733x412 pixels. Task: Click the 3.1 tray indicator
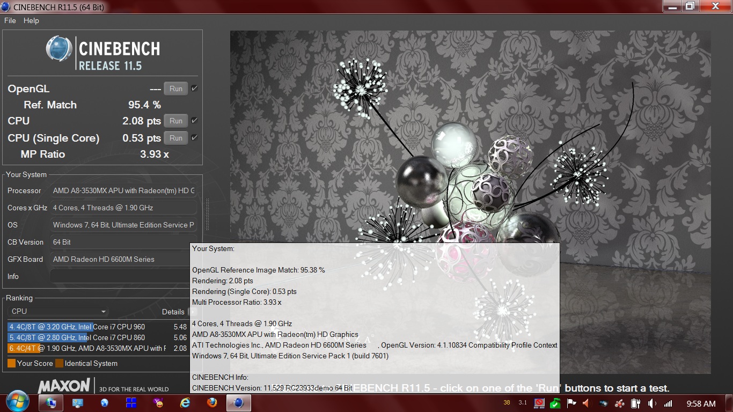523,403
